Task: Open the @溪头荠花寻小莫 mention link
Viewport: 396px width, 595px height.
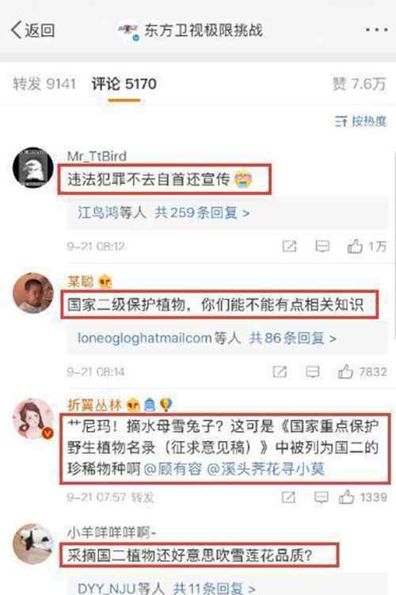Action: coord(266,469)
